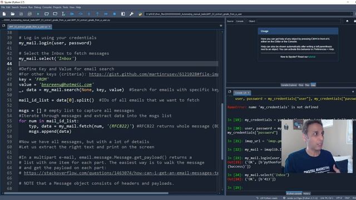Browse console tabs icon

(x=230, y=92)
